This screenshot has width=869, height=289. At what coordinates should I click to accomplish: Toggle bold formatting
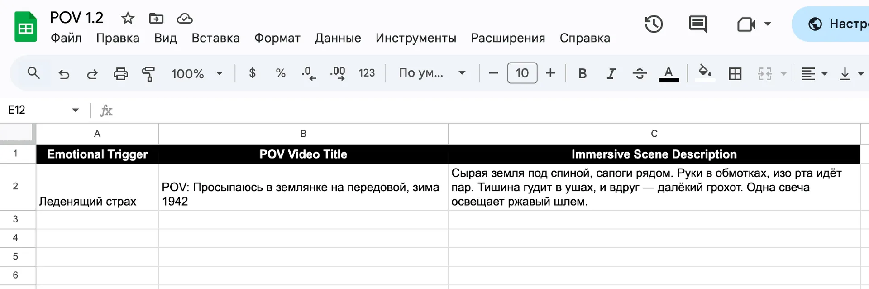pyautogui.click(x=583, y=73)
